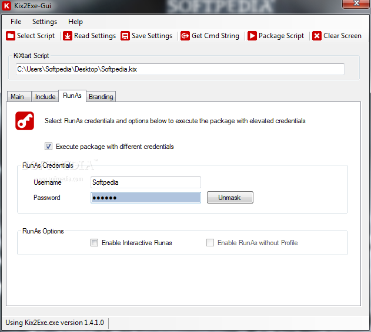Click the Clear Screen label

tap(342, 36)
